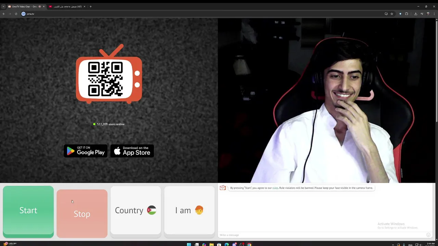438x246 pixels.
Task: Click the '322,209 users online' text
Action: (111, 124)
